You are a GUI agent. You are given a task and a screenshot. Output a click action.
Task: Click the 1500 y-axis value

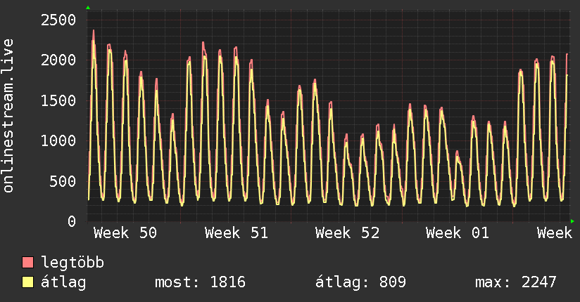pos(57,100)
